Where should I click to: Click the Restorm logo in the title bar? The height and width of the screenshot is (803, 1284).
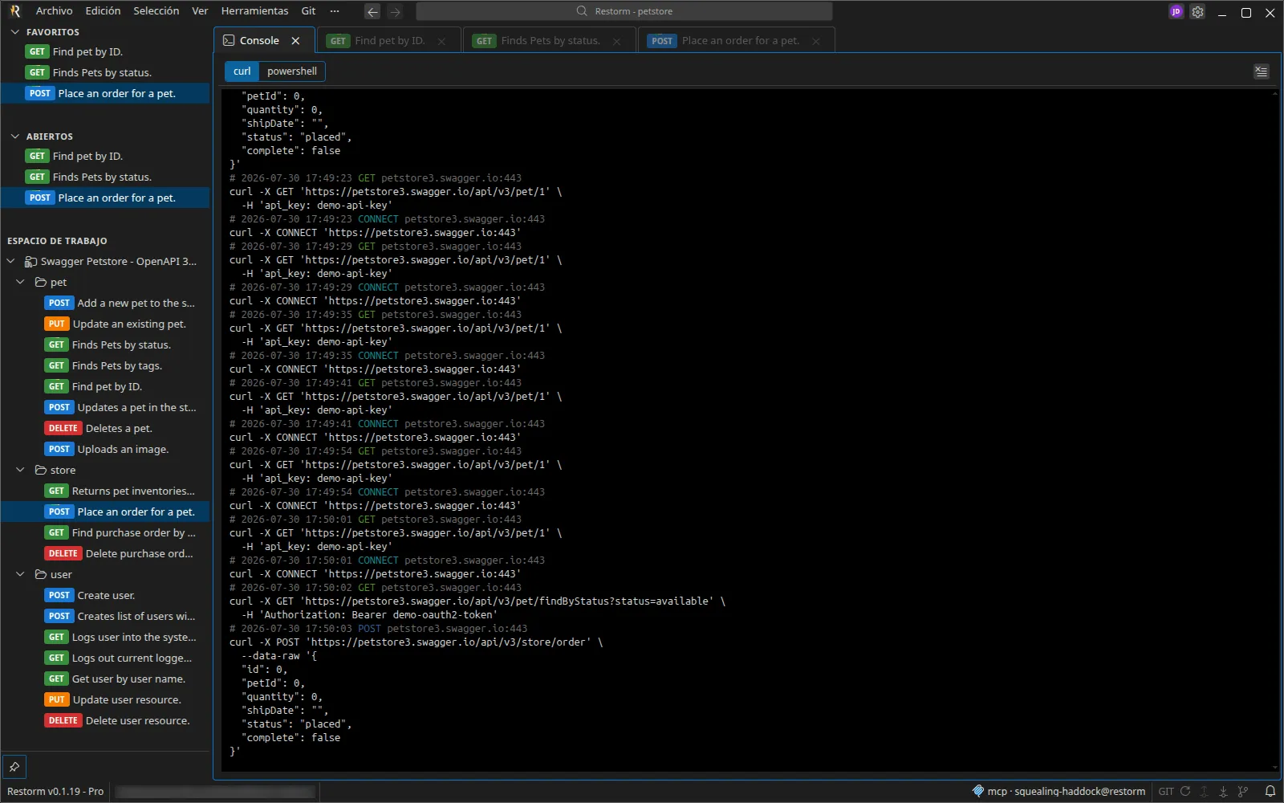click(x=14, y=11)
